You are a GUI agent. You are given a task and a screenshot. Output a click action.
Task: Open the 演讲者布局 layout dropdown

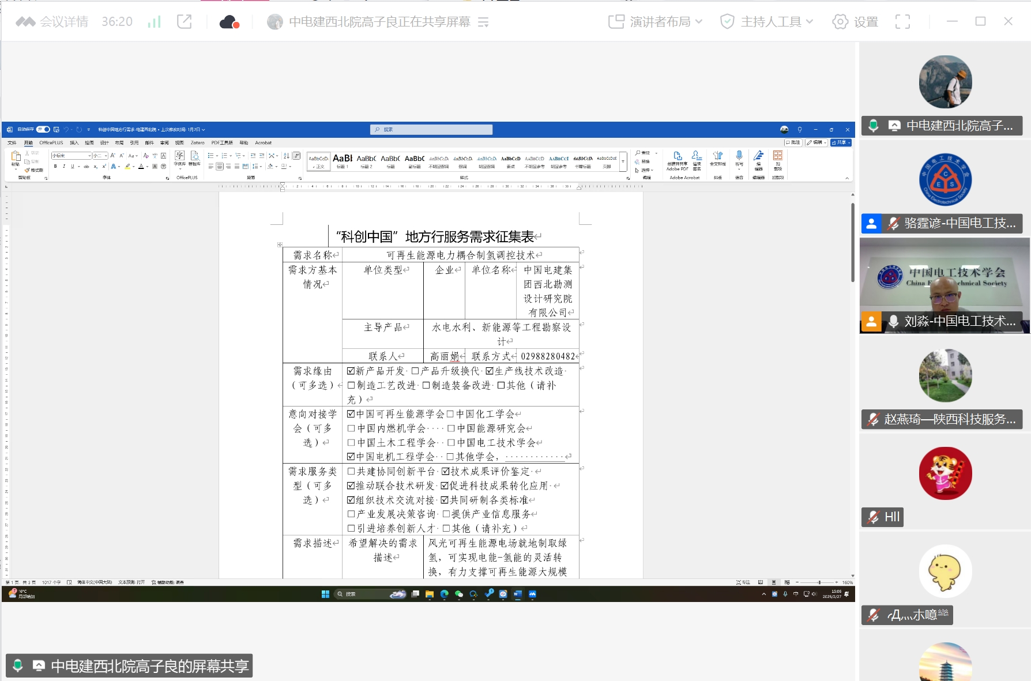coord(656,22)
